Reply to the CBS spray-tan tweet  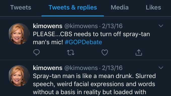coord(36,52)
